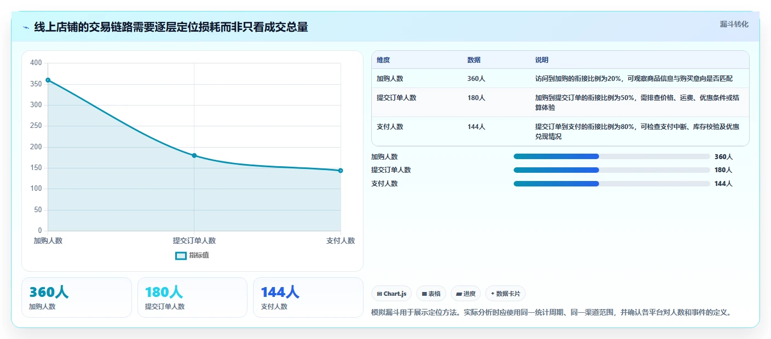Click the 加购到提交订单的衔接比例为50% description
The width and height of the screenshot is (771, 339).
click(x=637, y=103)
